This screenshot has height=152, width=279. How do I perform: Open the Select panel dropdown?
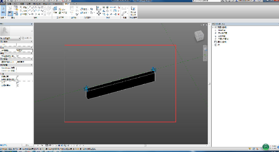[3, 18]
